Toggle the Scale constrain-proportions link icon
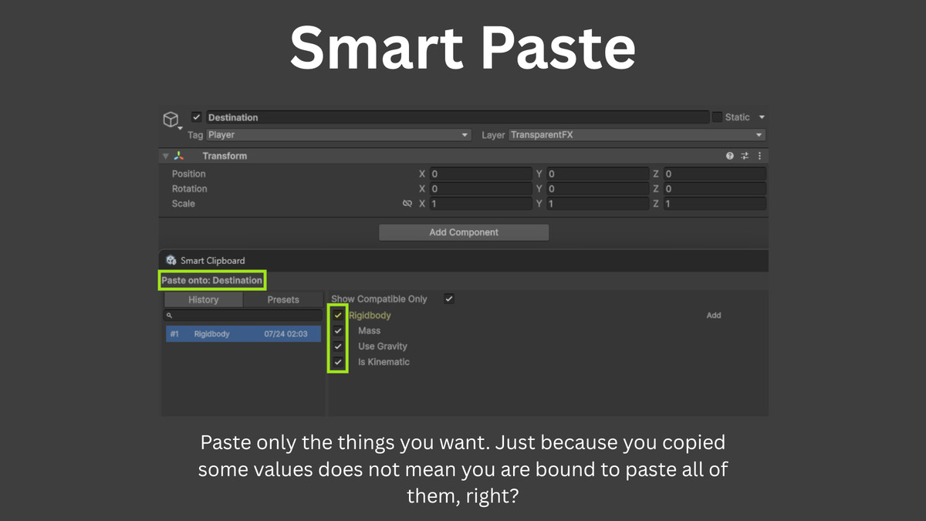The height and width of the screenshot is (521, 926). 407,204
